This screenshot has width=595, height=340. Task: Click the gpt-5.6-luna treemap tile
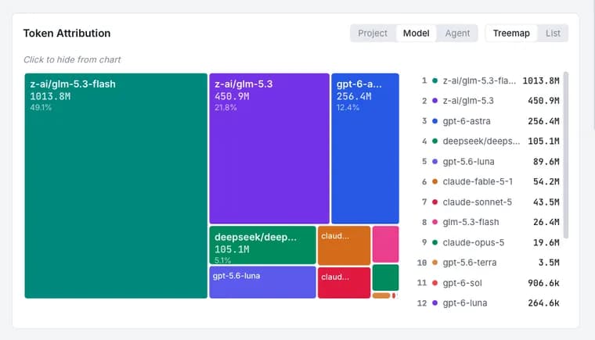point(262,282)
